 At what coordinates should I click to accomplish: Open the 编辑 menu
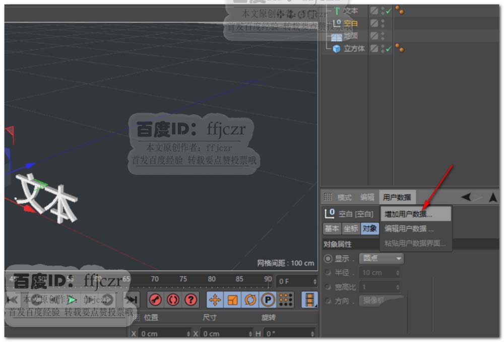[367, 197]
